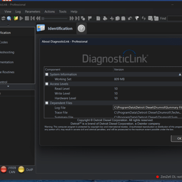Click the Paste clipboard icon
The width and height of the screenshot is (182, 182).
tap(123, 18)
